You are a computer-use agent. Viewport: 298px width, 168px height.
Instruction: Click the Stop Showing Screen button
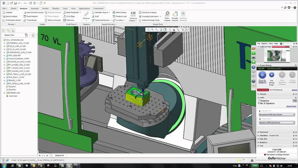(272, 75)
